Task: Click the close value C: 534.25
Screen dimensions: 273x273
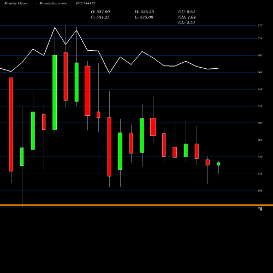Action: coord(100,17)
